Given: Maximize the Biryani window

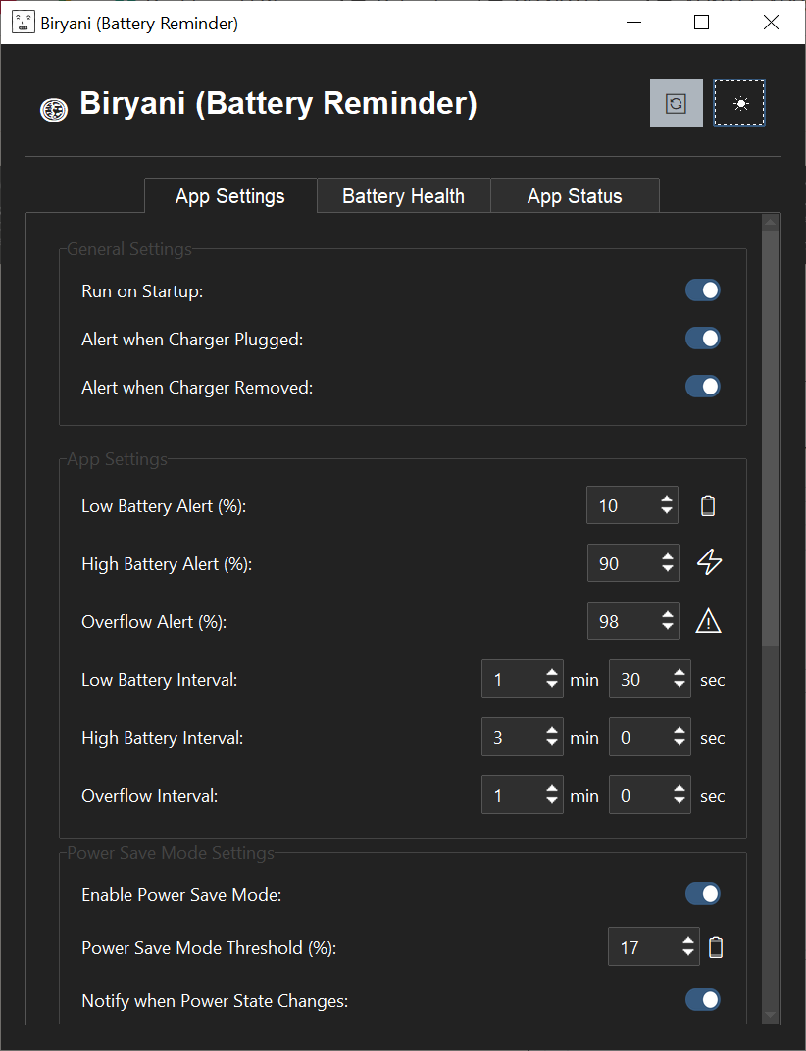Looking at the screenshot, I should 701,23.
